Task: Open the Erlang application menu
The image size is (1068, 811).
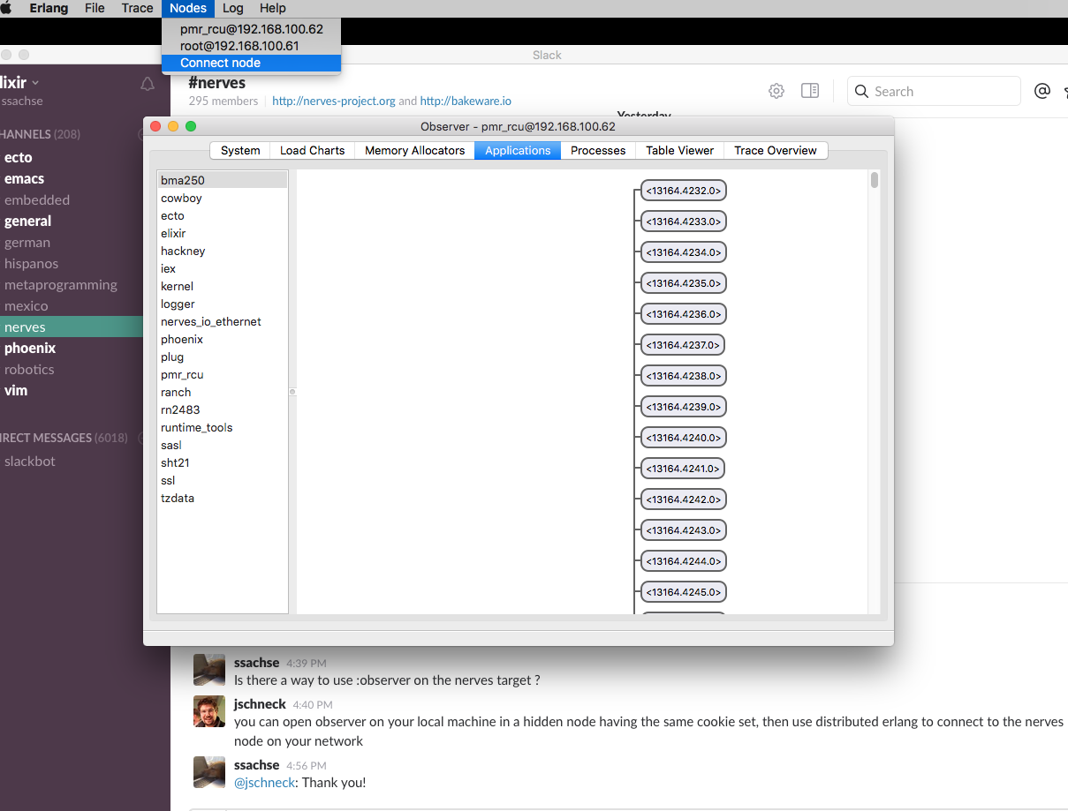Action: tap(48, 8)
